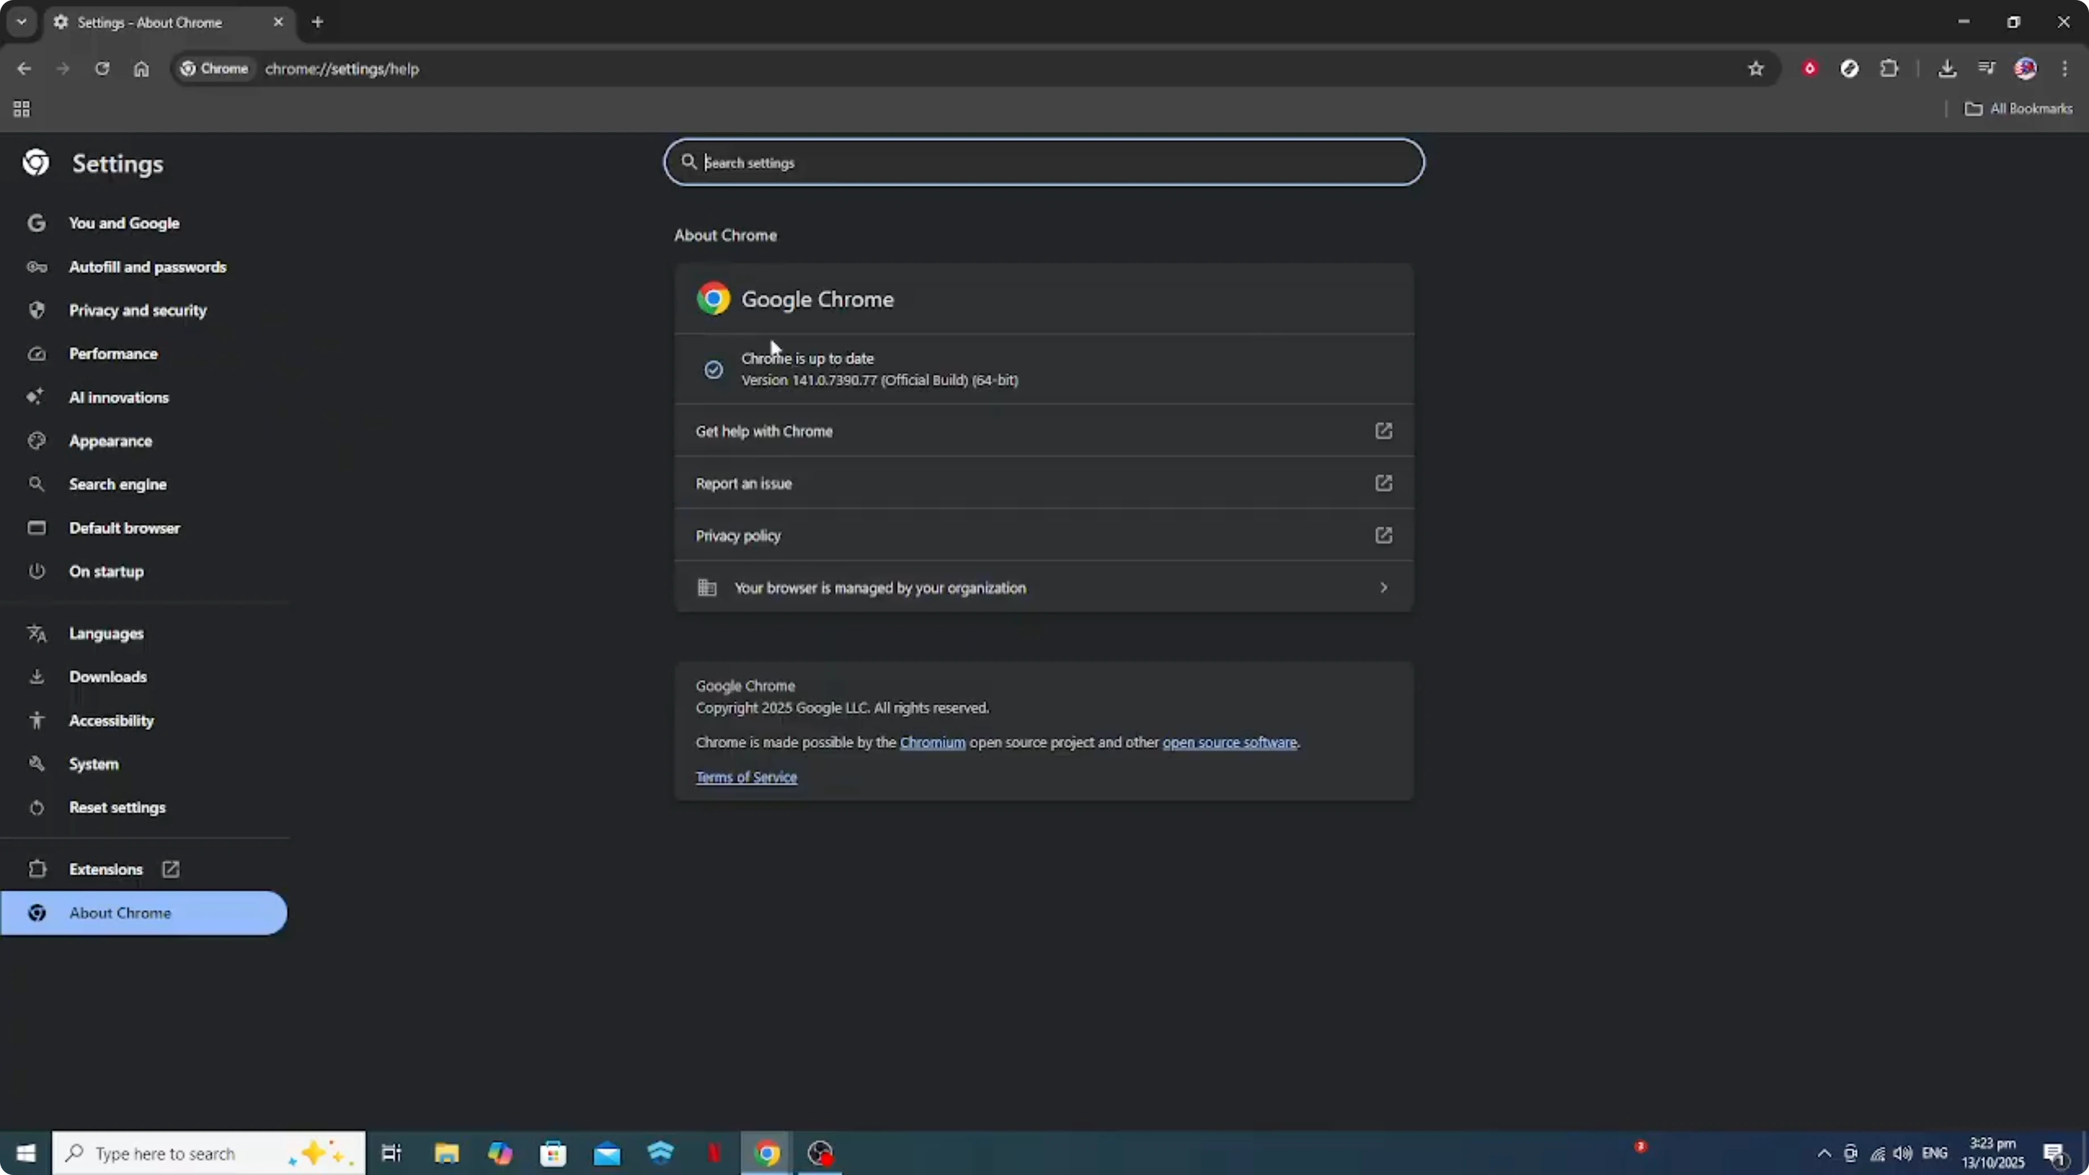This screenshot has width=2089, height=1175.
Task: Click the browser back arrow
Action: click(x=23, y=69)
